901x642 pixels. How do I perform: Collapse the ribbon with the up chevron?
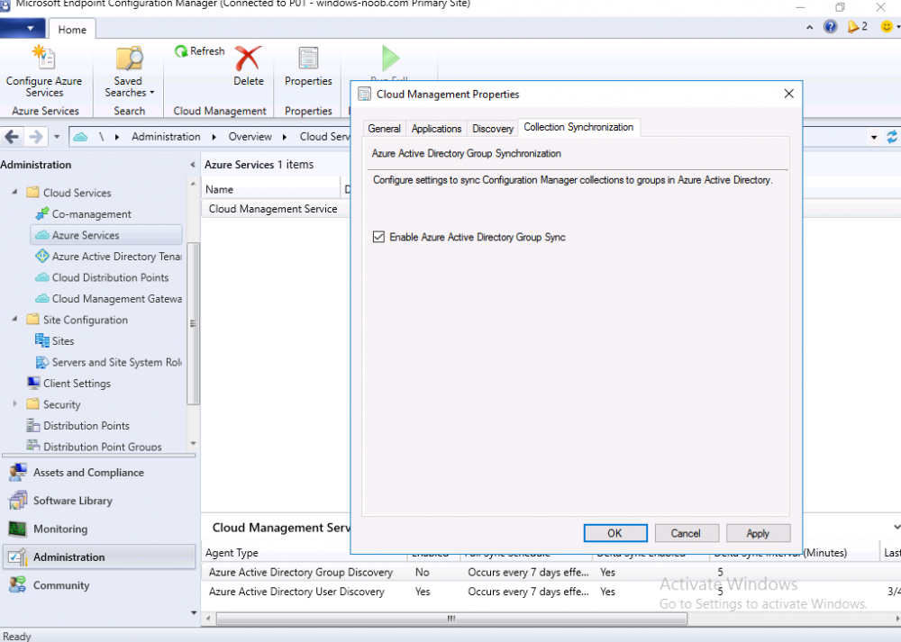809,27
